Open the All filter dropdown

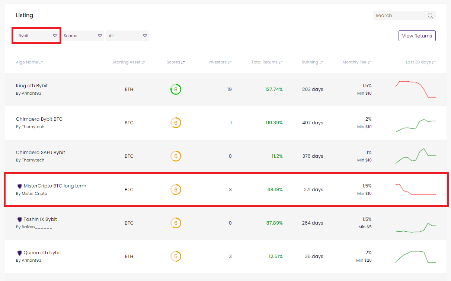127,36
